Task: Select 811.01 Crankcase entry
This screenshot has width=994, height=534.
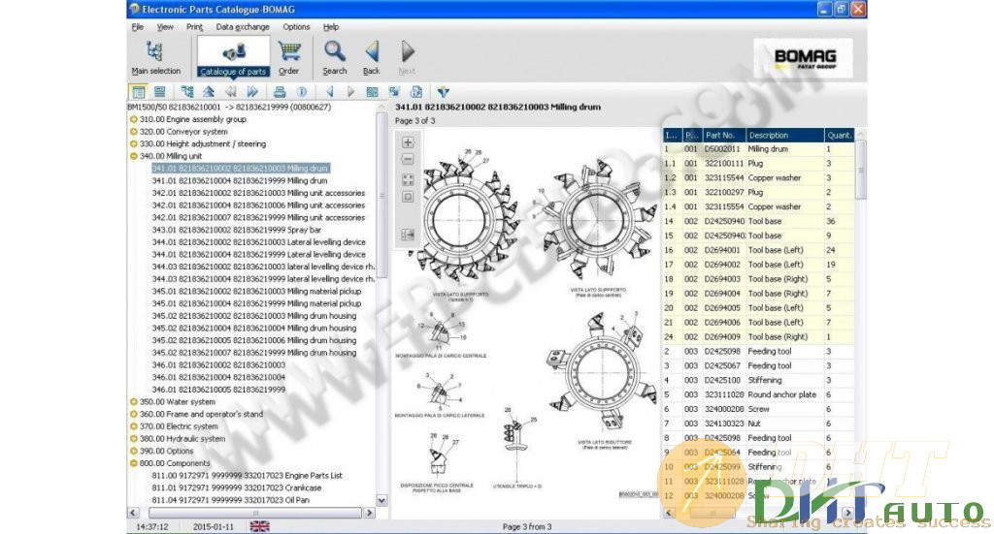Action: [x=237, y=487]
